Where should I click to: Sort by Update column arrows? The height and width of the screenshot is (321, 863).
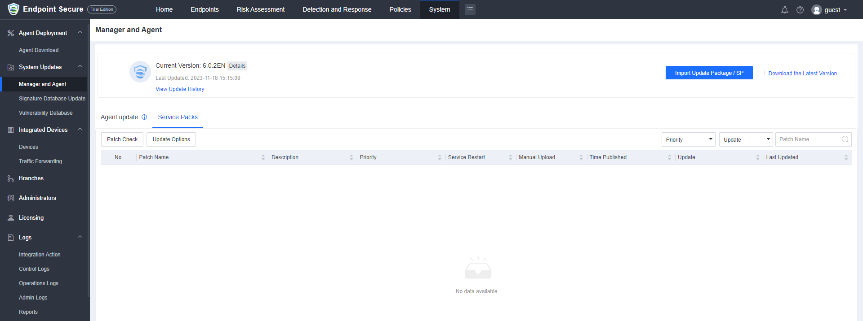pos(758,157)
